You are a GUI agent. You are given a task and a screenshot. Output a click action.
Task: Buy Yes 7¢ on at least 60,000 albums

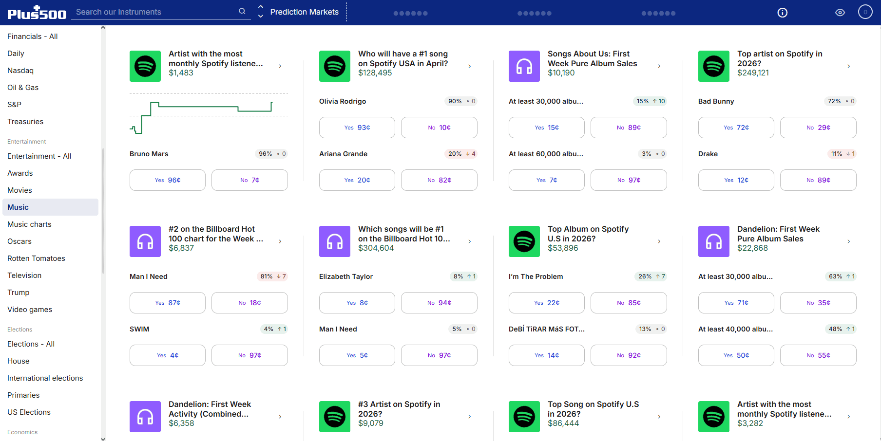click(x=547, y=180)
